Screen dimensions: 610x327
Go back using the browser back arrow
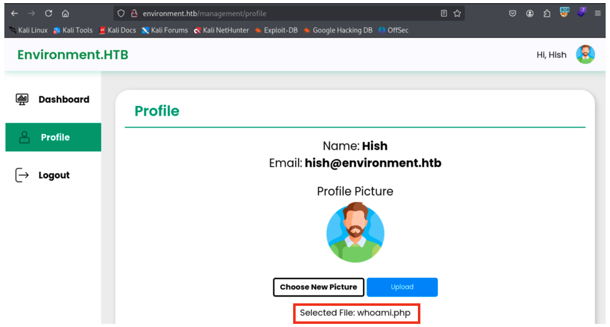(x=14, y=14)
